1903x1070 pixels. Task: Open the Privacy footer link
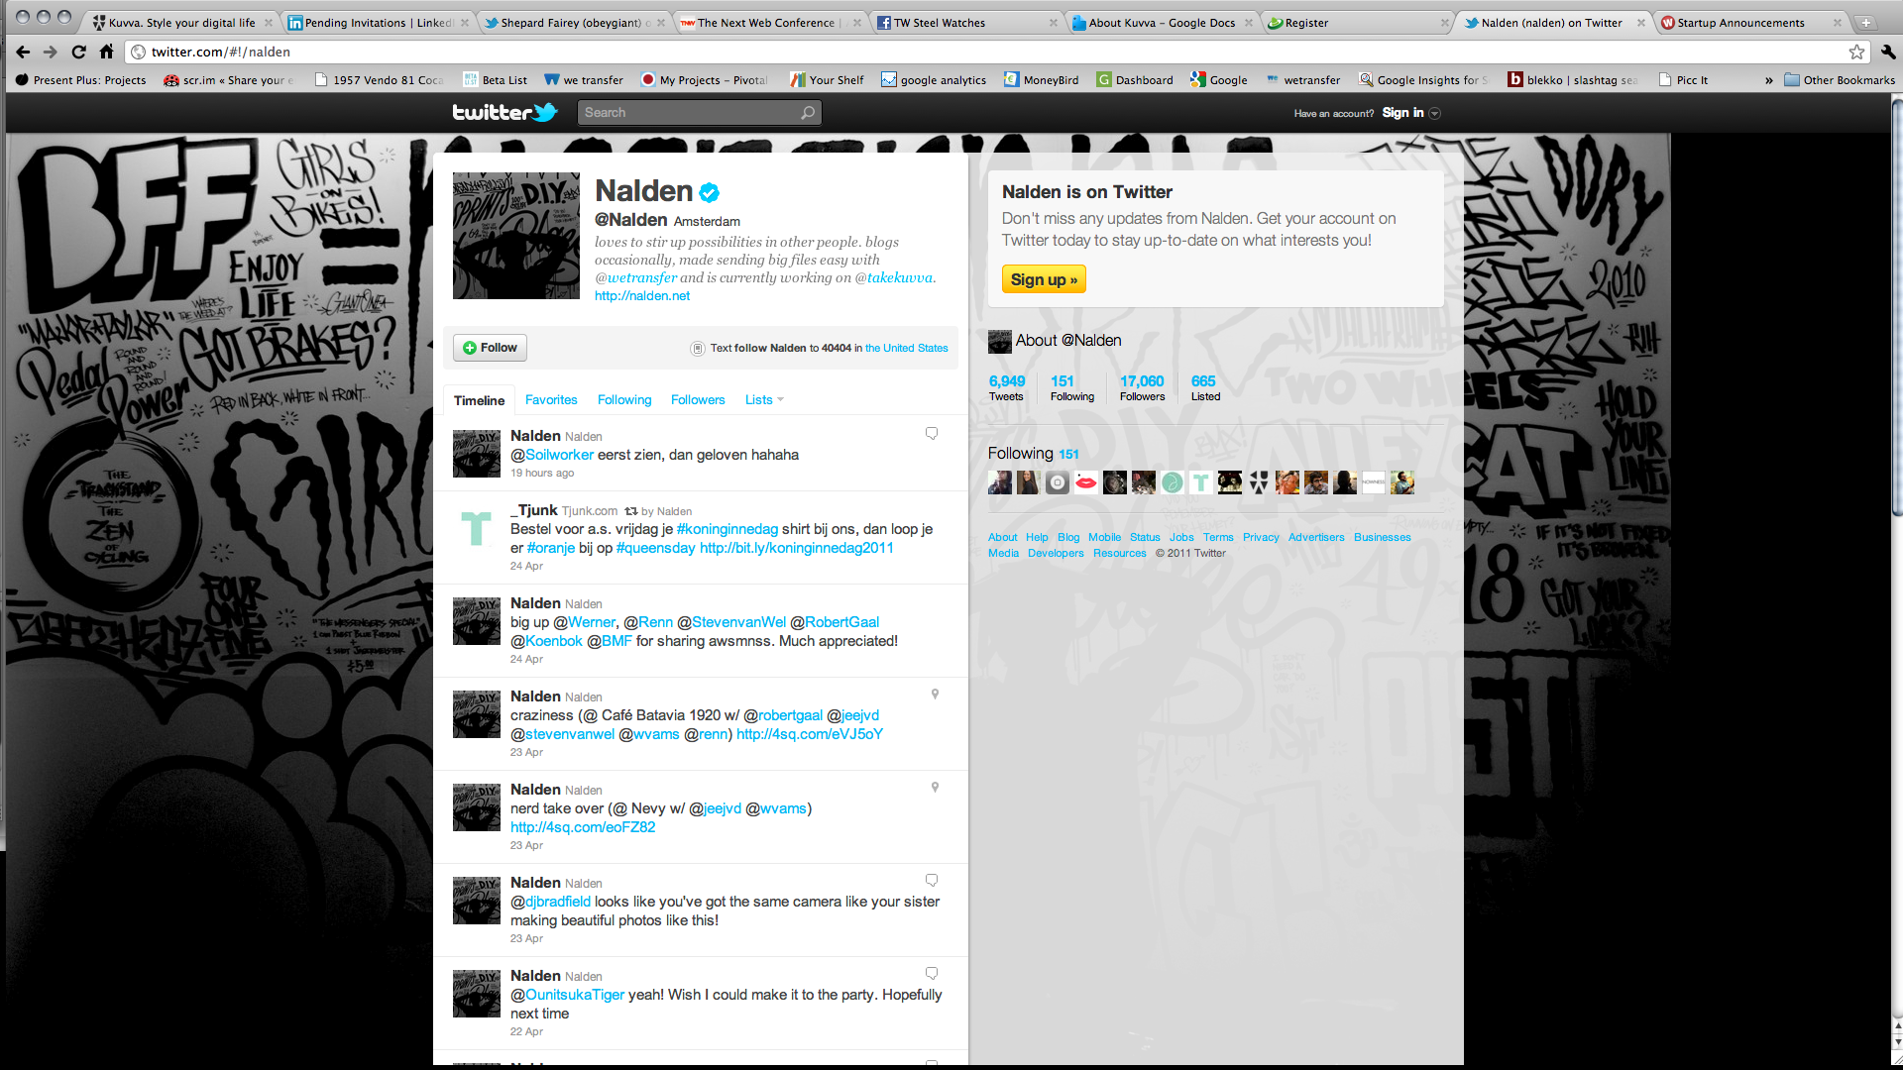coord(1261,538)
